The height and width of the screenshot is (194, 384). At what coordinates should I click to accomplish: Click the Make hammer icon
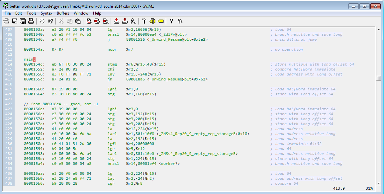(144, 21)
